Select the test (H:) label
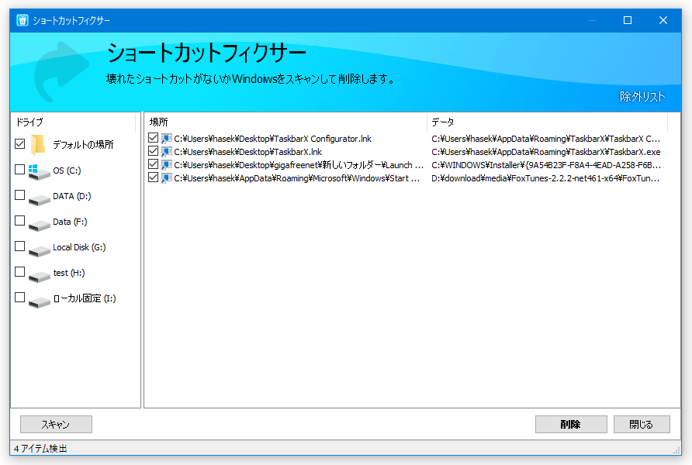The image size is (692, 465). tap(69, 273)
